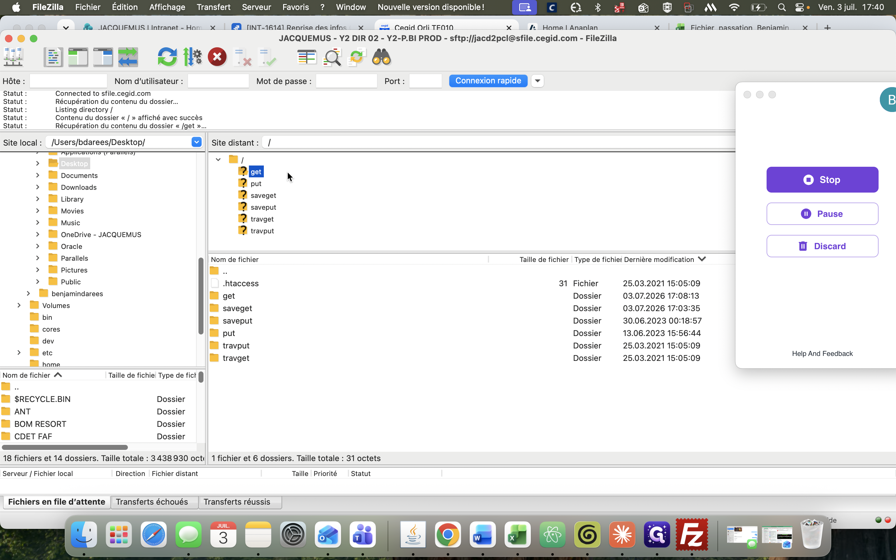896x560 pixels.
Task: Expand the OneDrive - JACQUEMUS folder
Action: pos(37,234)
